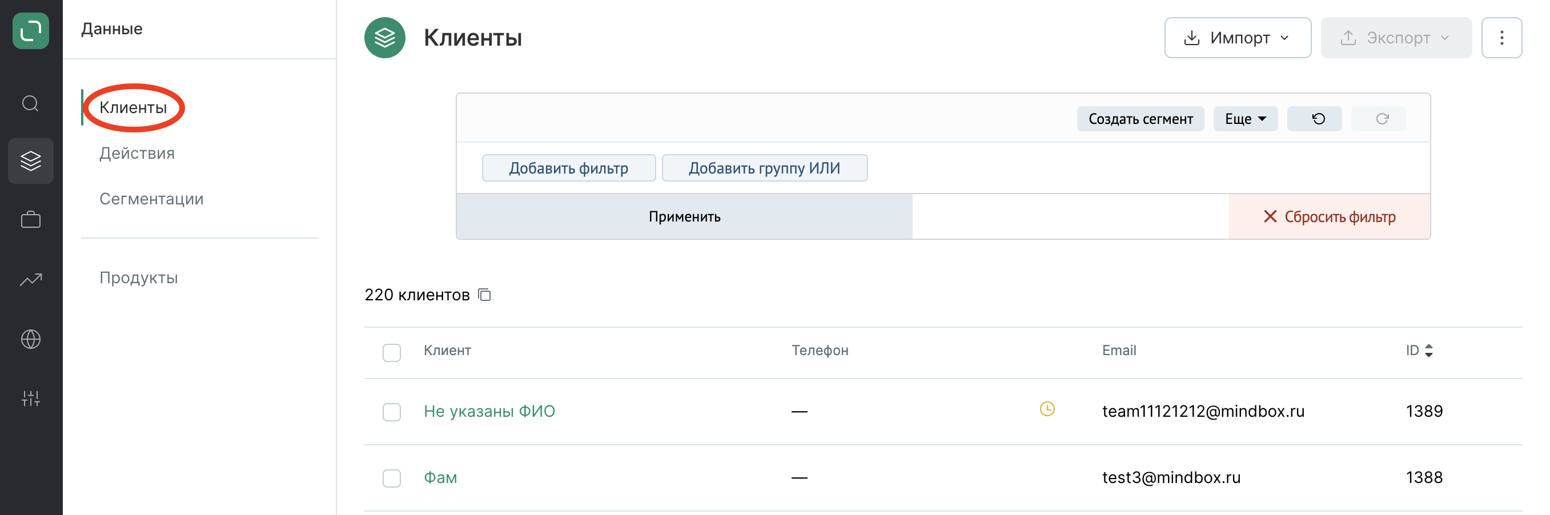Open the globe icon in sidebar
This screenshot has height=515, width=1550.
coord(31,339)
